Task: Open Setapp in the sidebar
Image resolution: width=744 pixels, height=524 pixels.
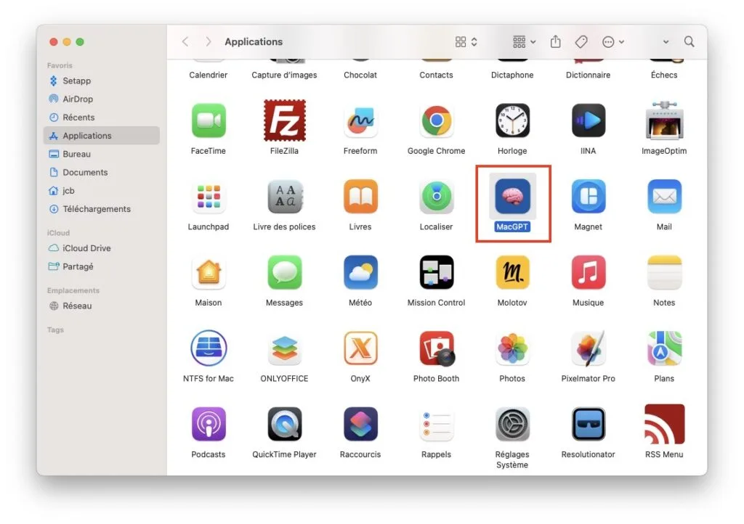Action: click(x=102, y=81)
